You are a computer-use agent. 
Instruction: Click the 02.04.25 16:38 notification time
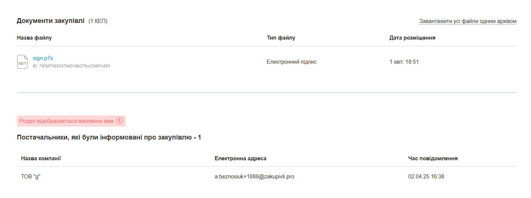tap(426, 177)
